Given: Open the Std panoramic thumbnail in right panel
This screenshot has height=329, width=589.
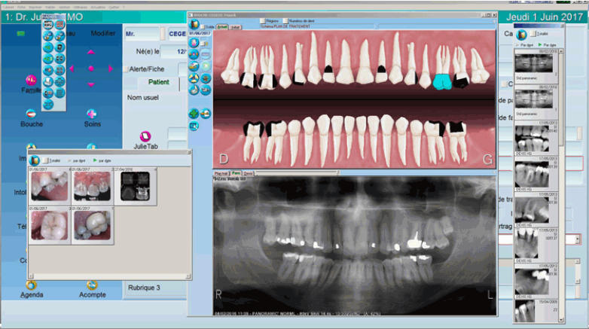Looking at the screenshot, I should [x=536, y=64].
